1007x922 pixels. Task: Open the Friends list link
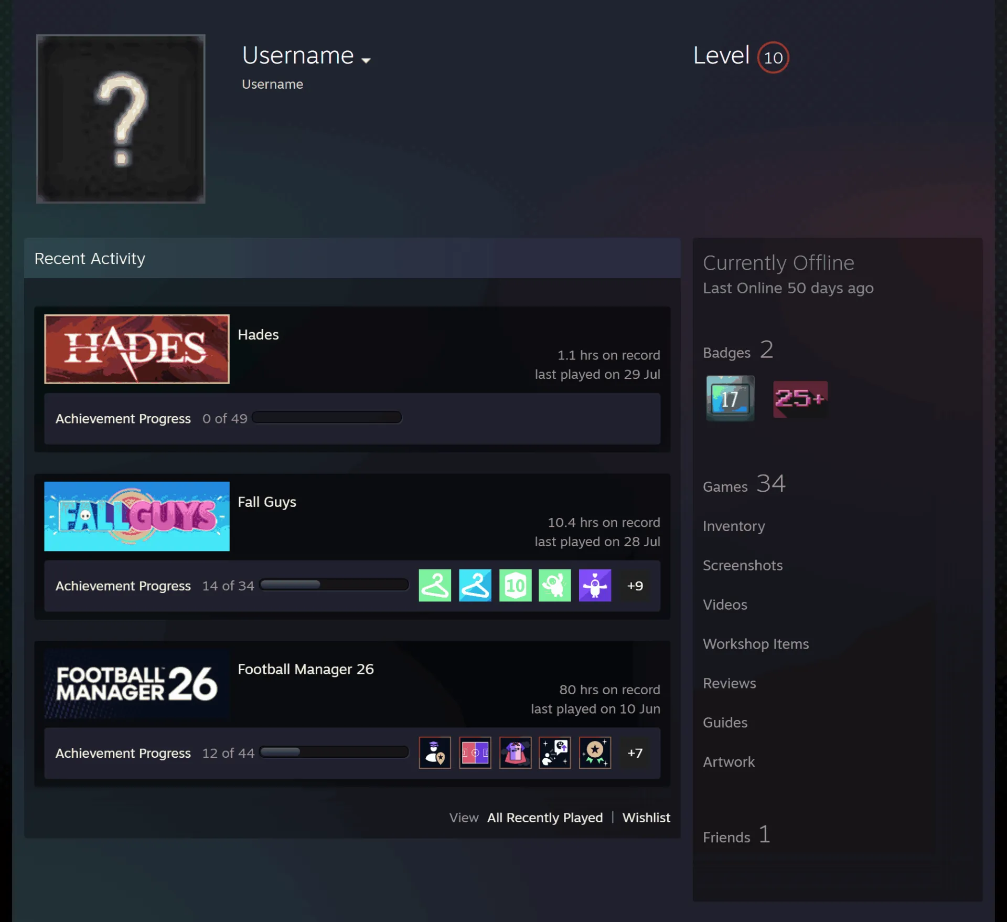pyautogui.click(x=736, y=835)
